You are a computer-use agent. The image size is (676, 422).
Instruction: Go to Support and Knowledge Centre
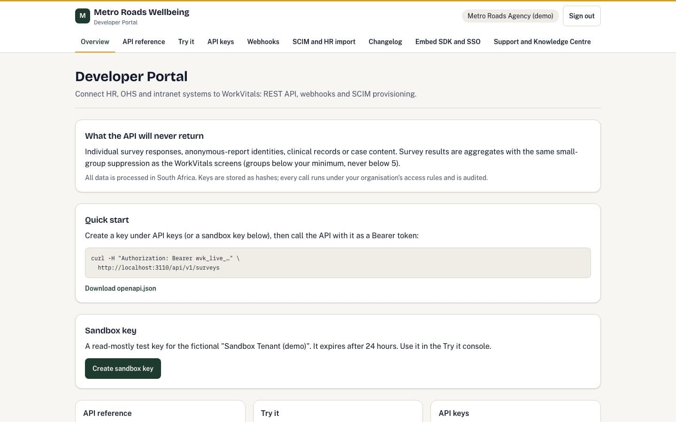[542, 42]
